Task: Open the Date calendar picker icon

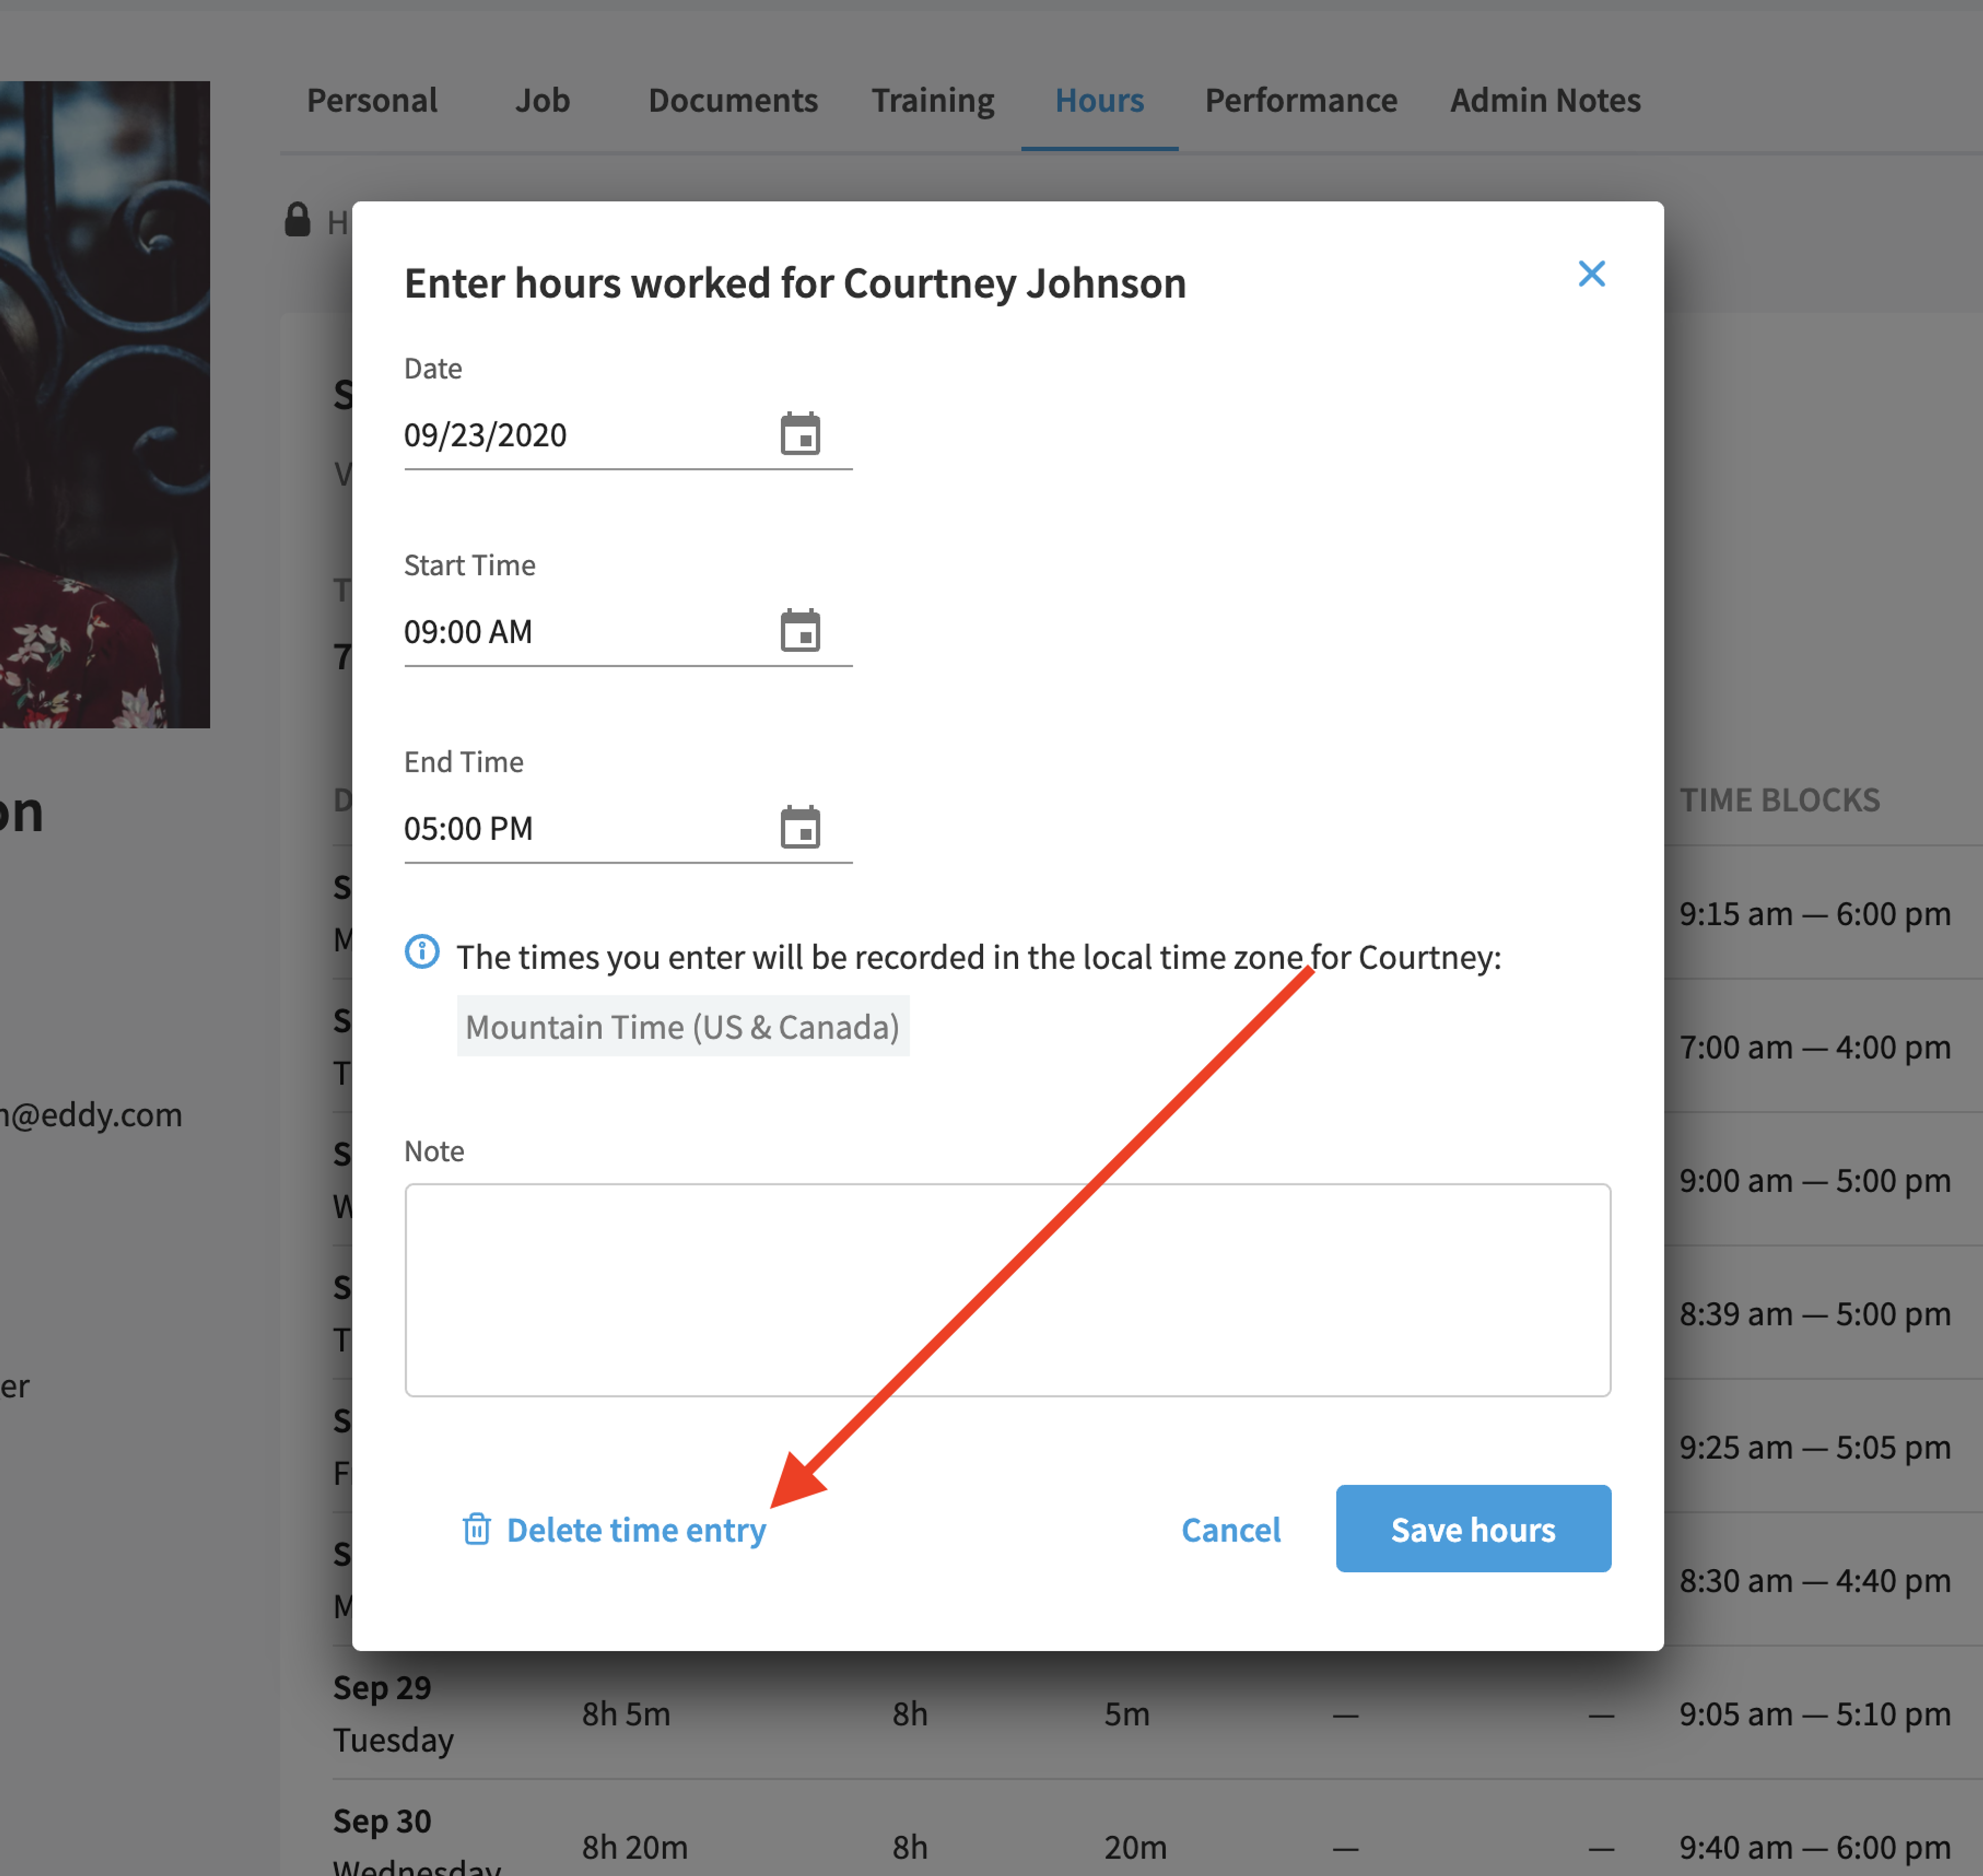Action: [x=800, y=434]
